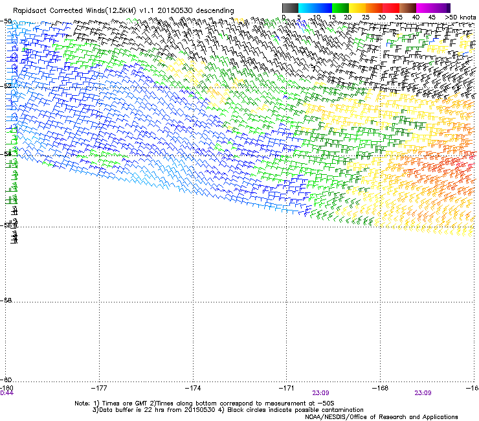The height and width of the screenshot is (421, 479).
Task: Click the '-171' longitude label
Action: pos(286,388)
